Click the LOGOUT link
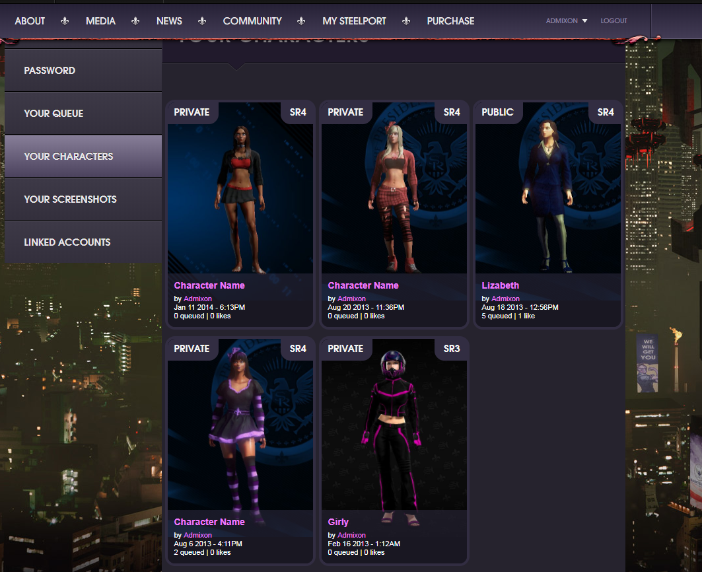This screenshot has height=572, width=702. tap(614, 20)
